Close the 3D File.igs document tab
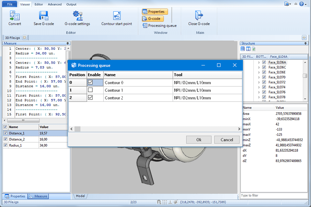Screen dimensions: 311x207 (24, 38)
